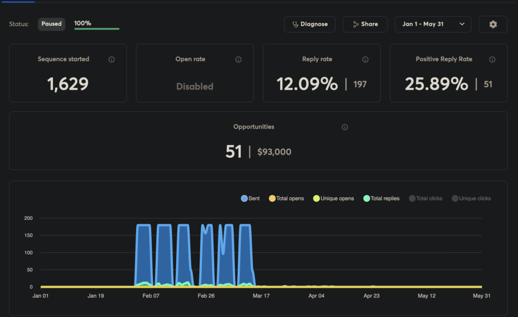Click the share icon in Share button
Viewport: 518px width, 317px height.
[356, 24]
